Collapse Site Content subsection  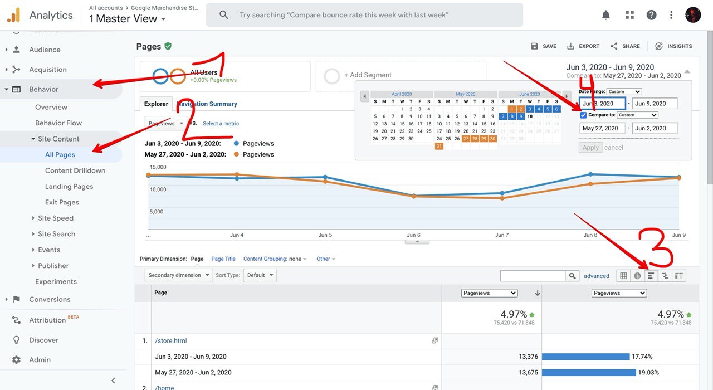[33, 139]
